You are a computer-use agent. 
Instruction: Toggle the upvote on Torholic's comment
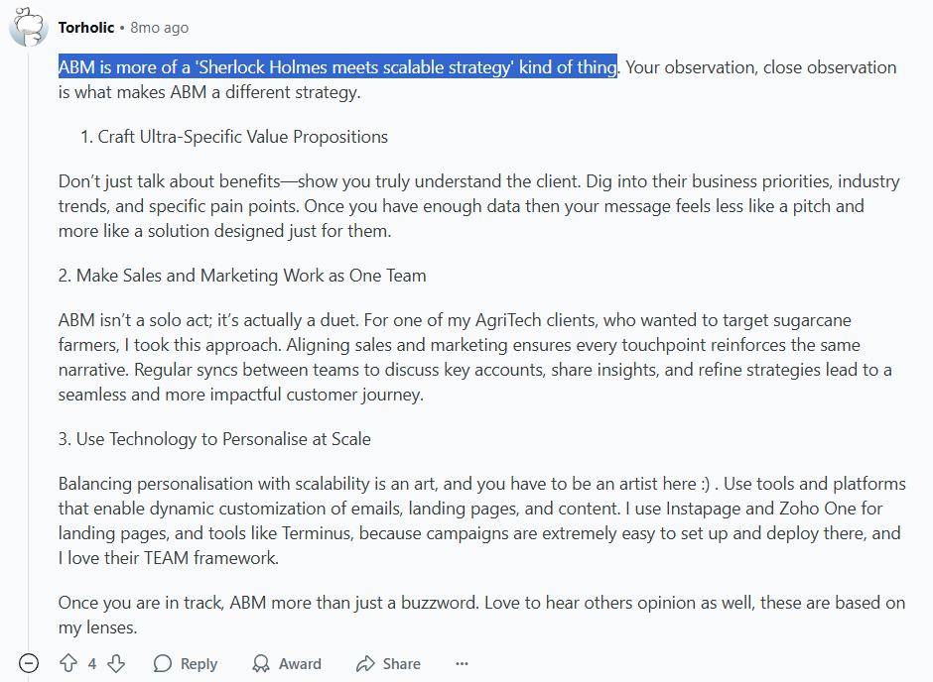pyautogui.click(x=67, y=663)
